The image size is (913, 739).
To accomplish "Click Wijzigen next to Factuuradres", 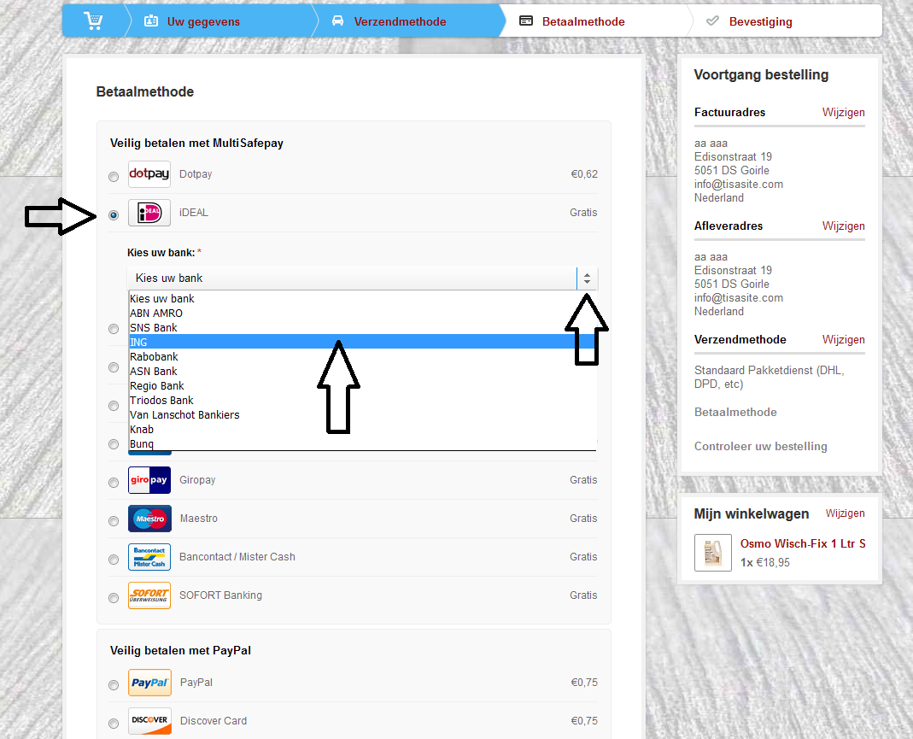I will 843,113.
